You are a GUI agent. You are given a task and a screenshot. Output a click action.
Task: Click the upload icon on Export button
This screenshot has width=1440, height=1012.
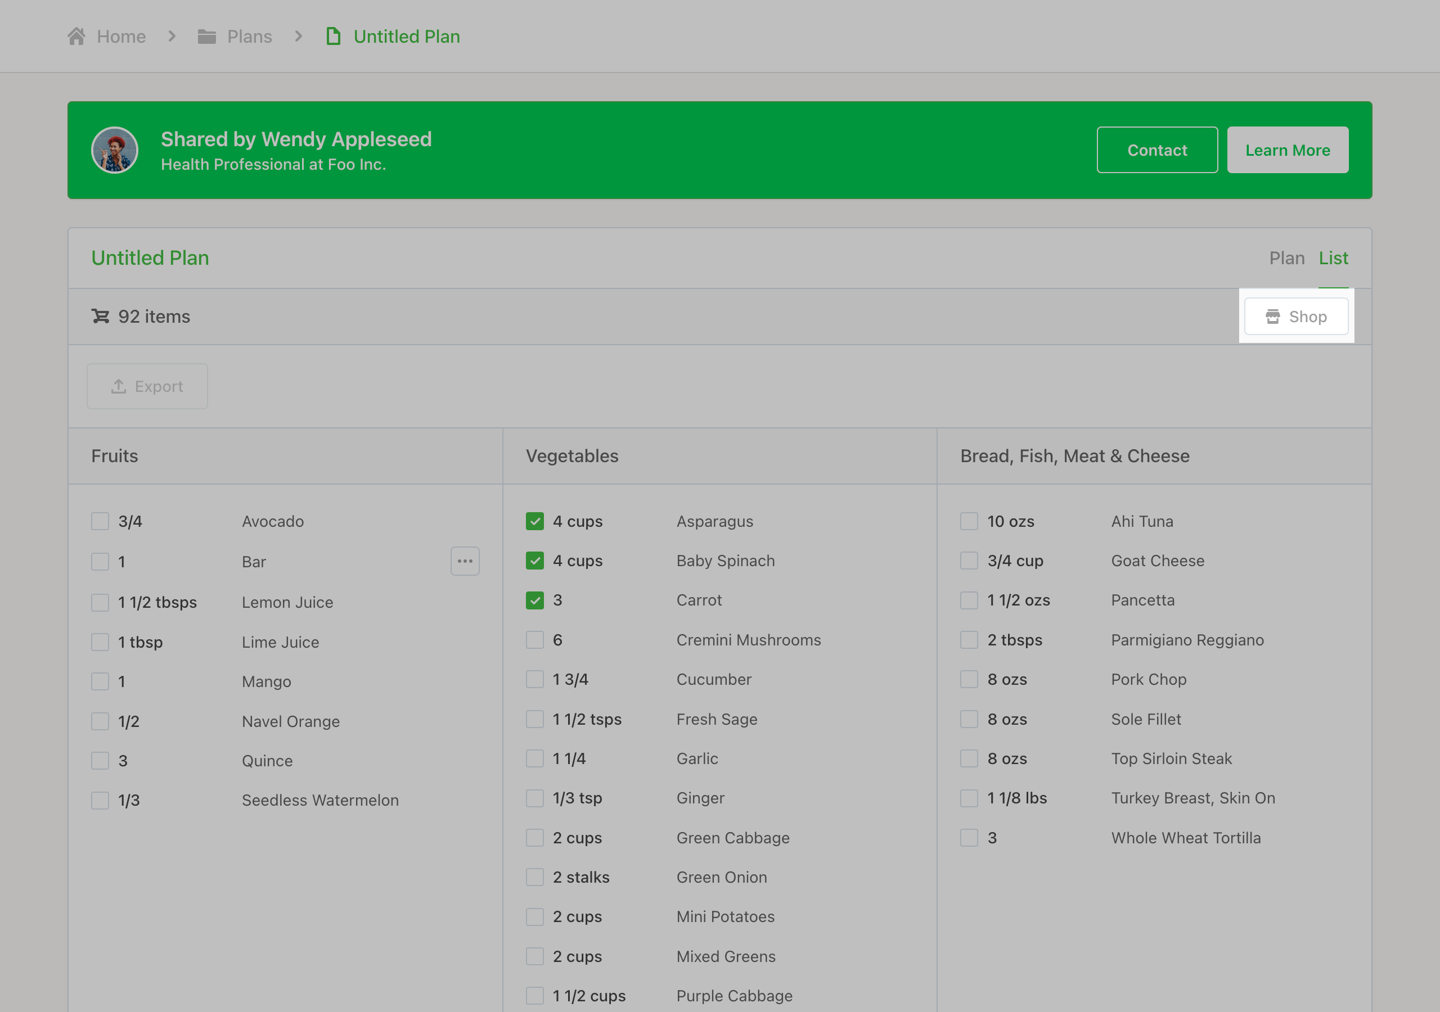[x=119, y=386]
